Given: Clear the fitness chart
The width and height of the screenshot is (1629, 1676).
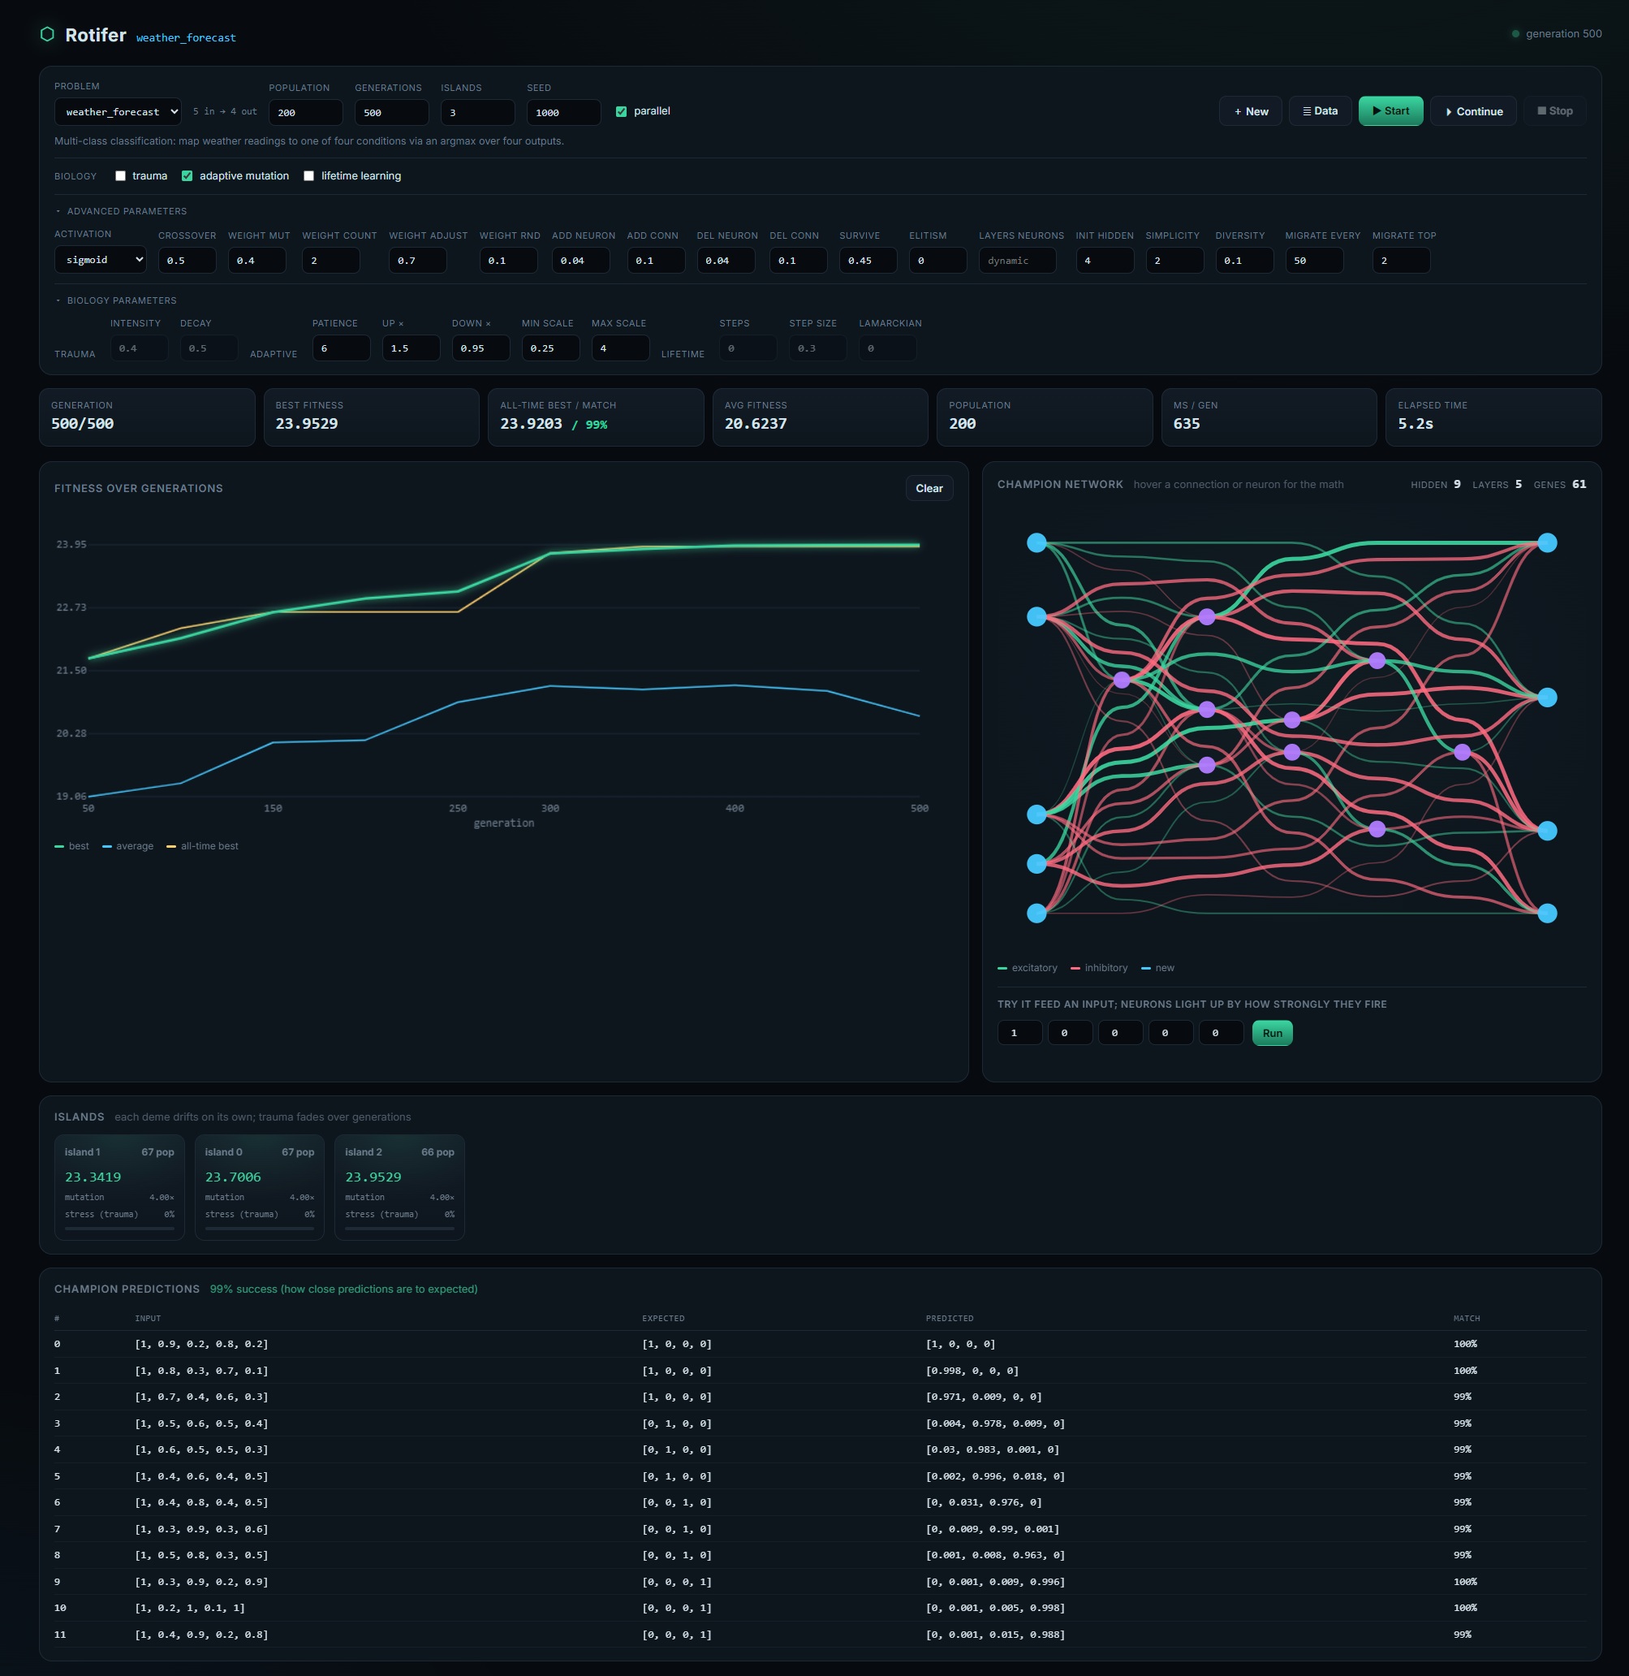Looking at the screenshot, I should [929, 489].
